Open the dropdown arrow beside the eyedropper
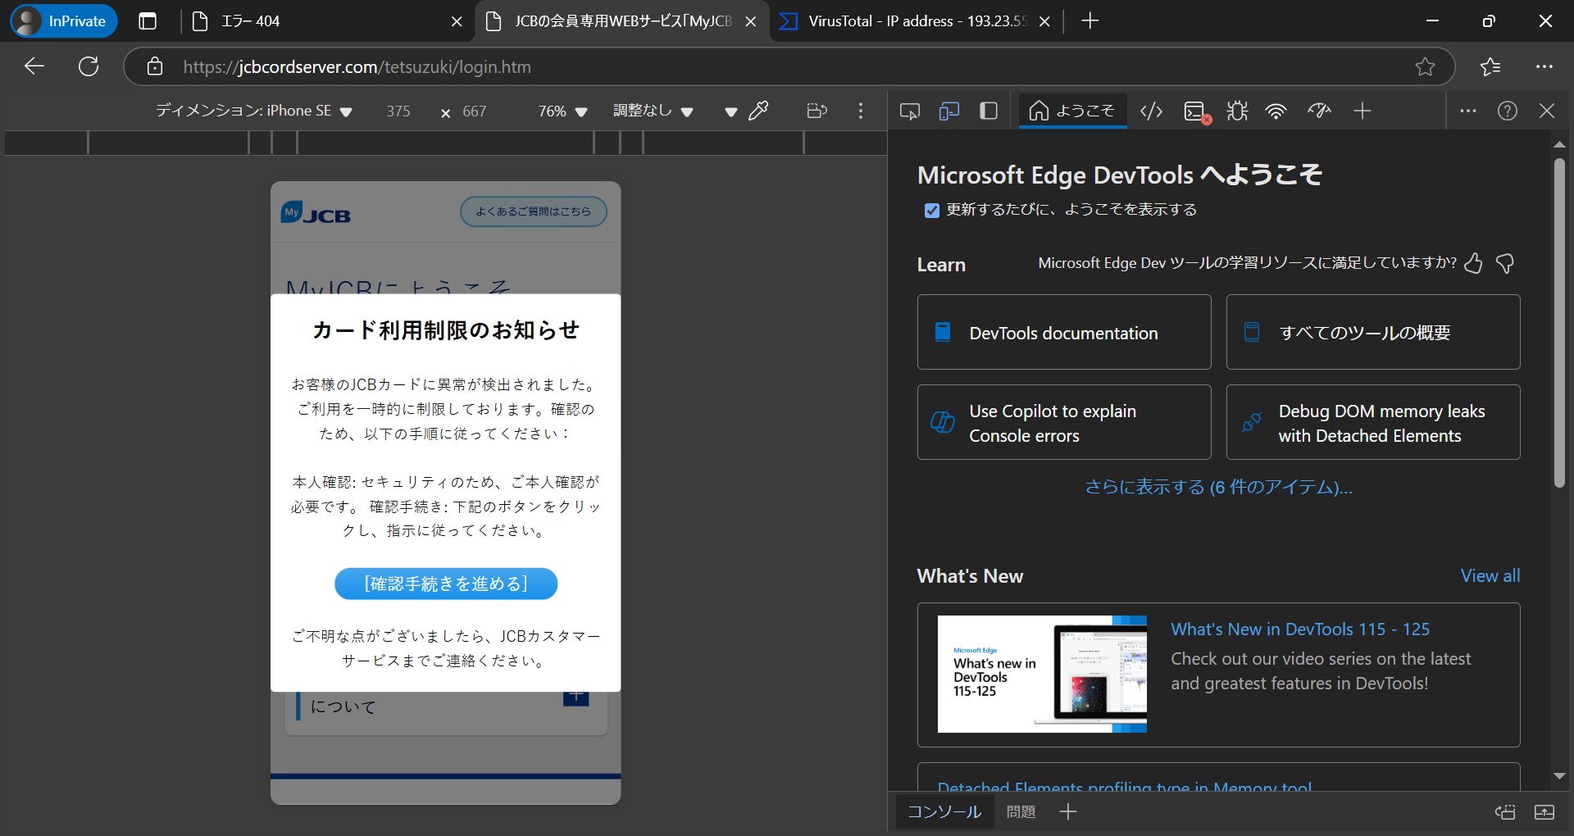 730,112
